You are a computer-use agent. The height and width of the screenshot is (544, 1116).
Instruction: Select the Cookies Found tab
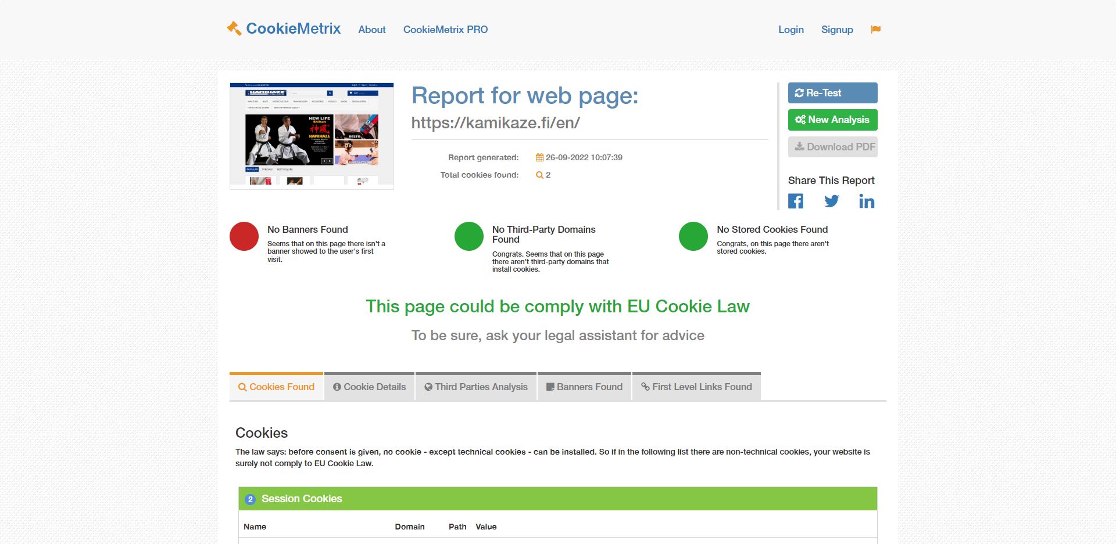click(x=277, y=387)
